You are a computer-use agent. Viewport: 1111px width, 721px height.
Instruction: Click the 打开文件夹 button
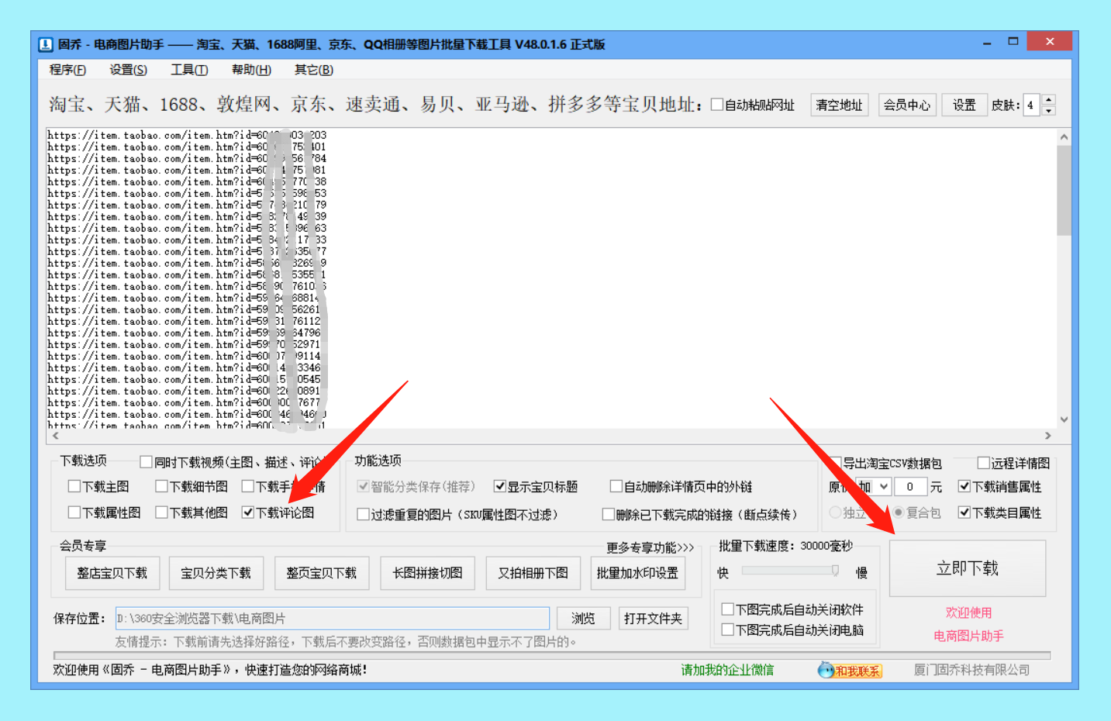[654, 619]
